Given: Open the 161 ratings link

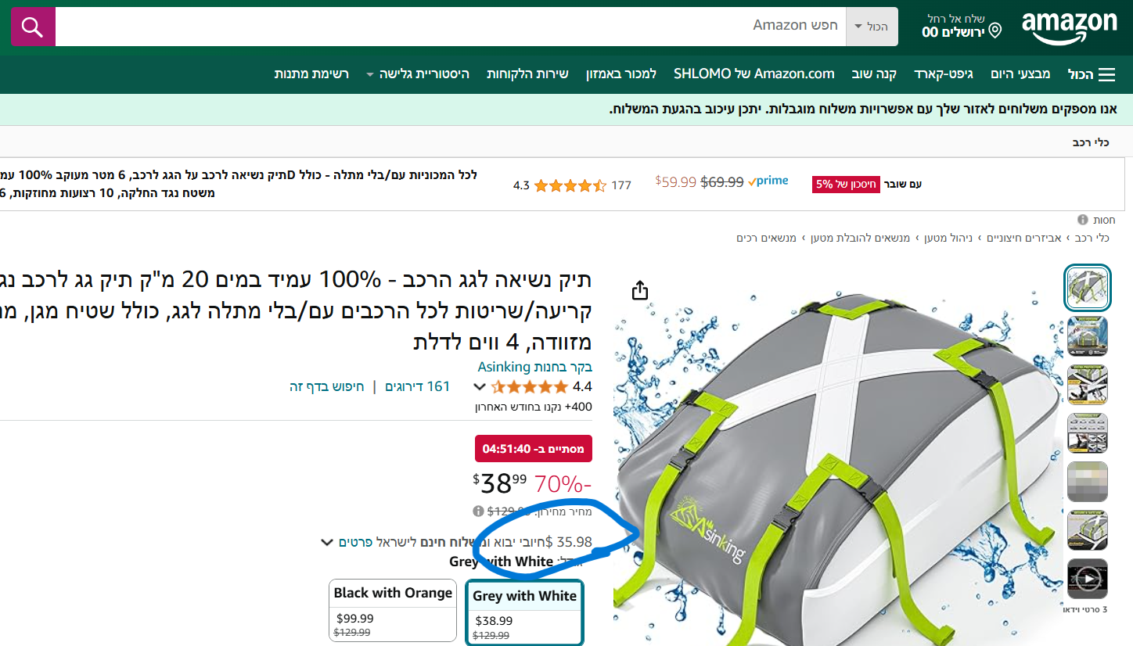Looking at the screenshot, I should (x=417, y=386).
